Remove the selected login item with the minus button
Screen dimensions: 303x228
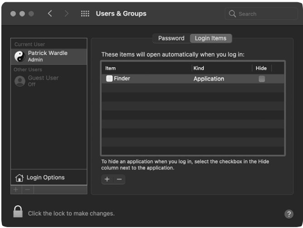tap(120, 179)
